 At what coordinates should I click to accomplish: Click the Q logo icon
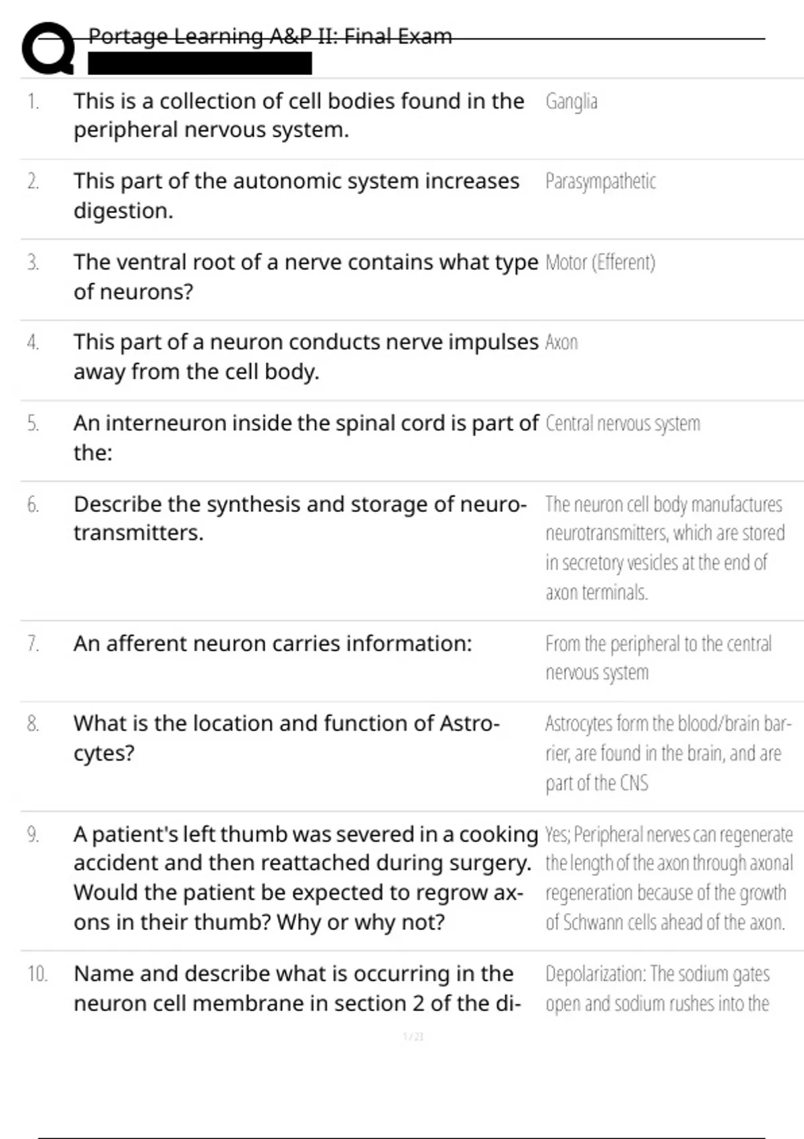tap(48, 48)
